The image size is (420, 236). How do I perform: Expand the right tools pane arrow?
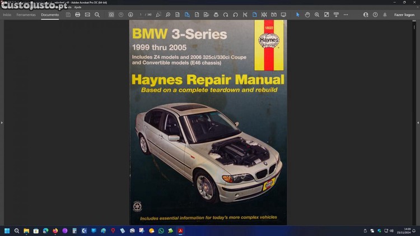[418, 122]
